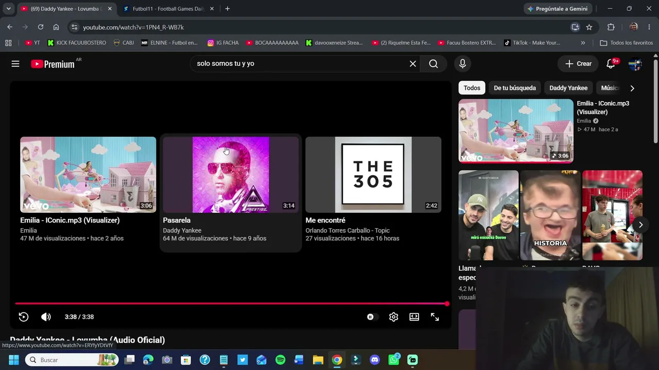Open the Daddy Yankee channel under Pasarela
The height and width of the screenshot is (370, 659).
click(182, 231)
